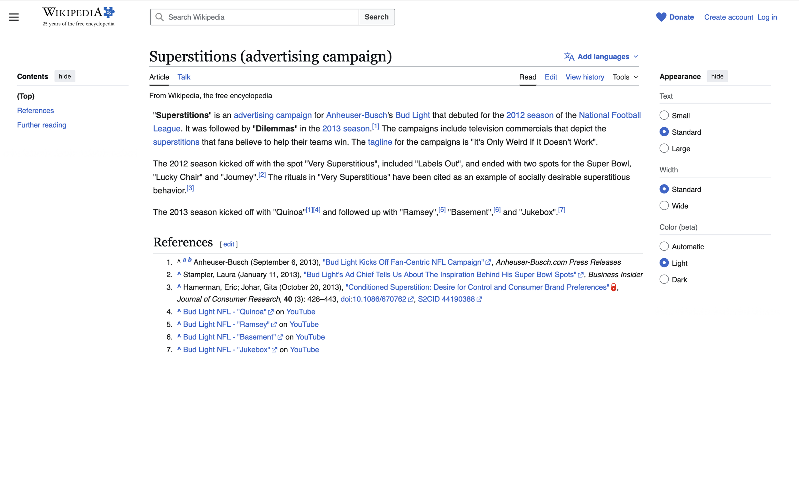This screenshot has height=483, width=799.
Task: Click the Wikipedia logo
Action: [79, 17]
